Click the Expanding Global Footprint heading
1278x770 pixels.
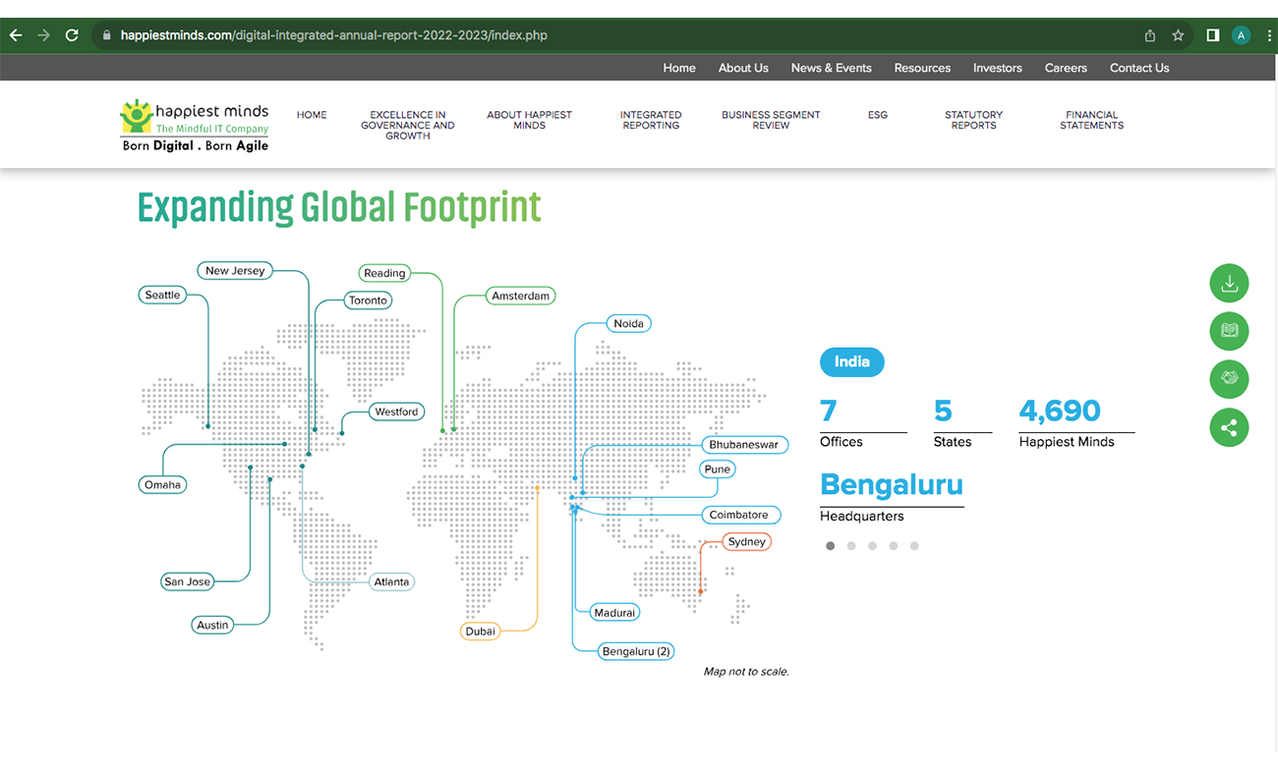pyautogui.click(x=339, y=207)
